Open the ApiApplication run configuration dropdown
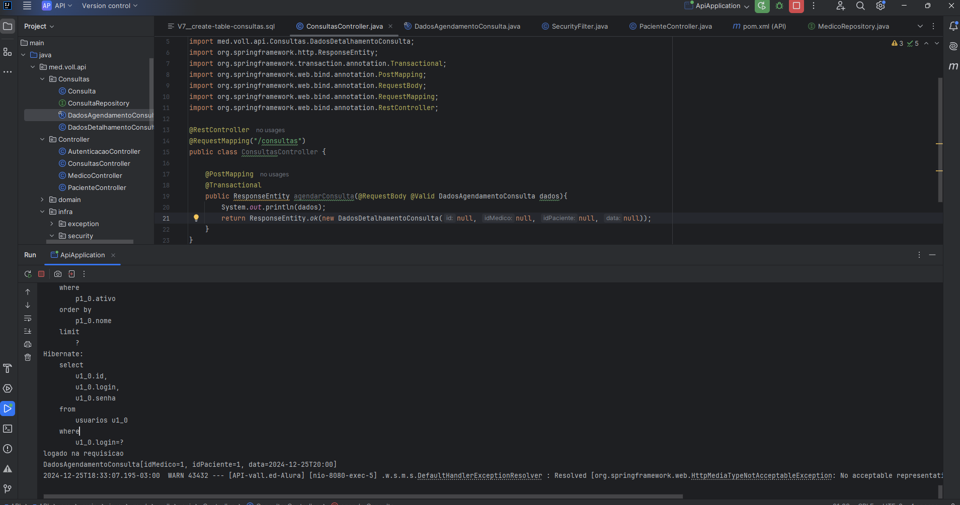This screenshot has height=505, width=960. tap(717, 6)
